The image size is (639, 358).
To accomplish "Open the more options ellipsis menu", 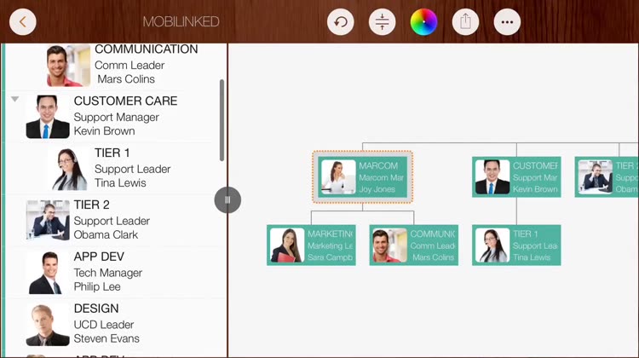I will [x=507, y=22].
